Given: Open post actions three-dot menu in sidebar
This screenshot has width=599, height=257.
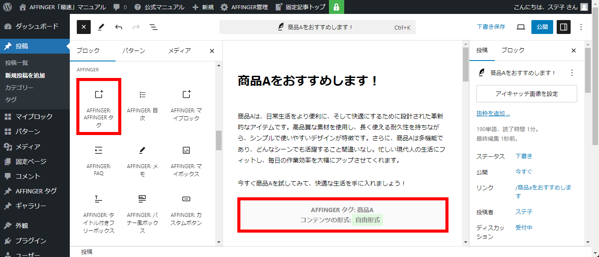Looking at the screenshot, I should pos(572,73).
